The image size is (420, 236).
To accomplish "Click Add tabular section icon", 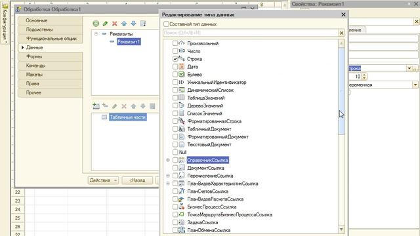I will (x=96, y=106).
